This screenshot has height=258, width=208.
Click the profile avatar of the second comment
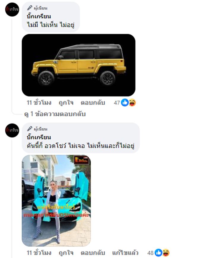(12, 130)
